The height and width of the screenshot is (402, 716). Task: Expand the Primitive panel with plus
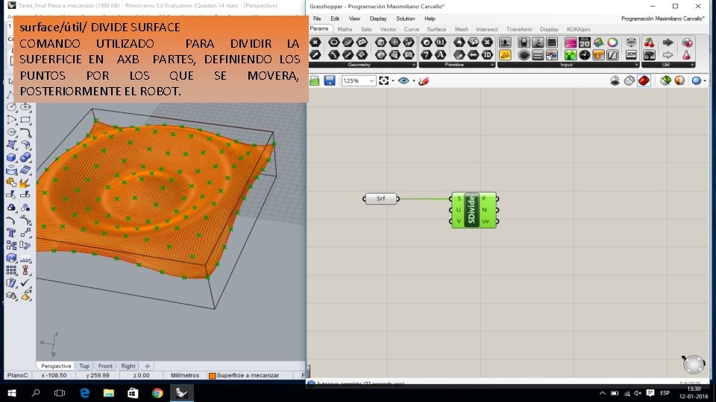point(492,65)
